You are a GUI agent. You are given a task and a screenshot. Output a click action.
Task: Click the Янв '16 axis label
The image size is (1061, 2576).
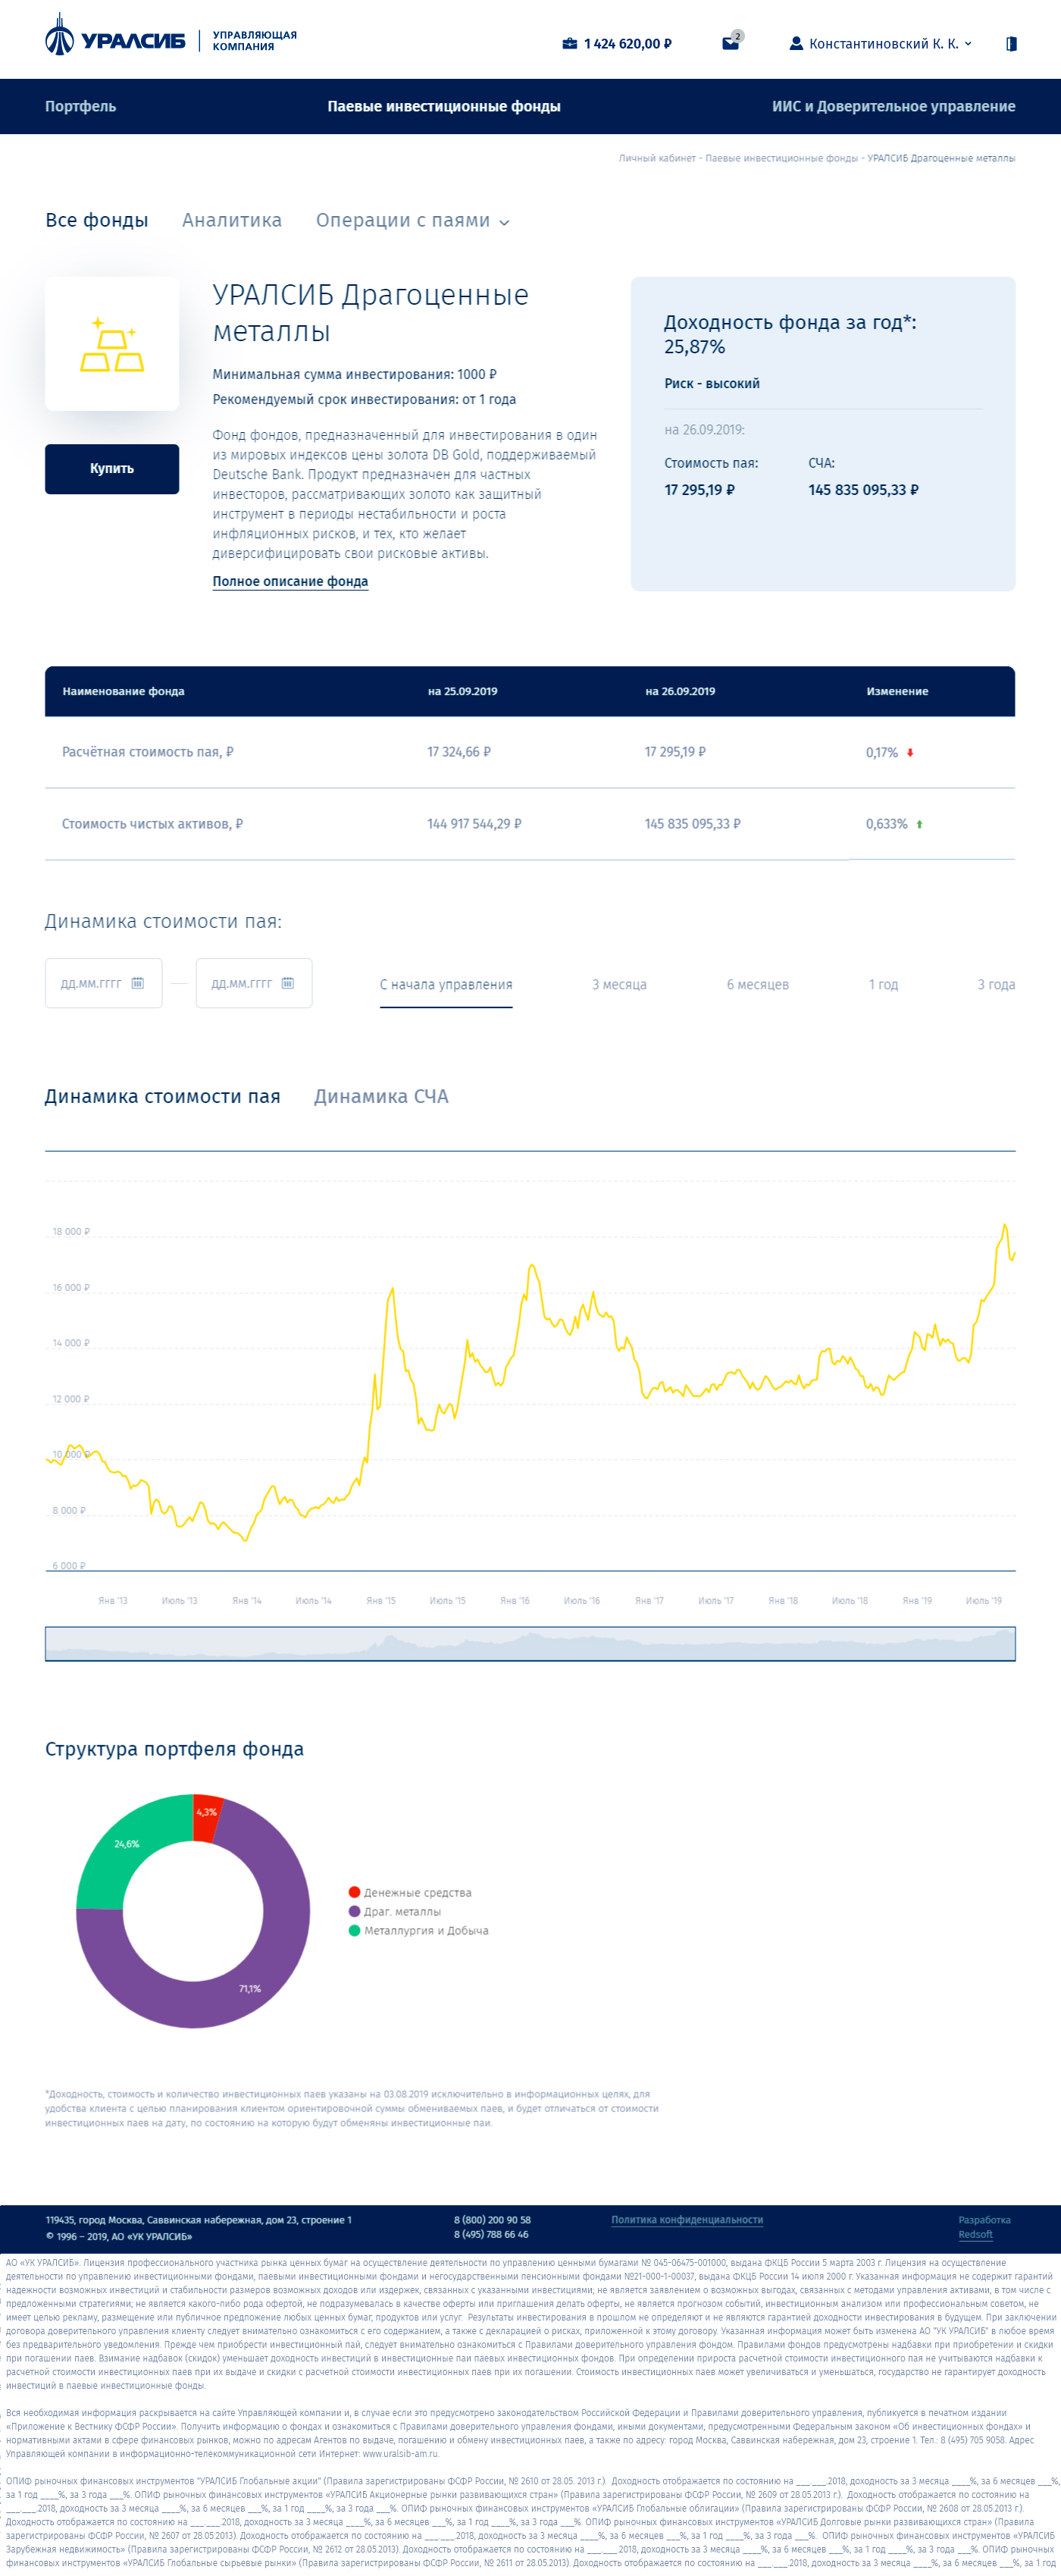click(515, 1601)
